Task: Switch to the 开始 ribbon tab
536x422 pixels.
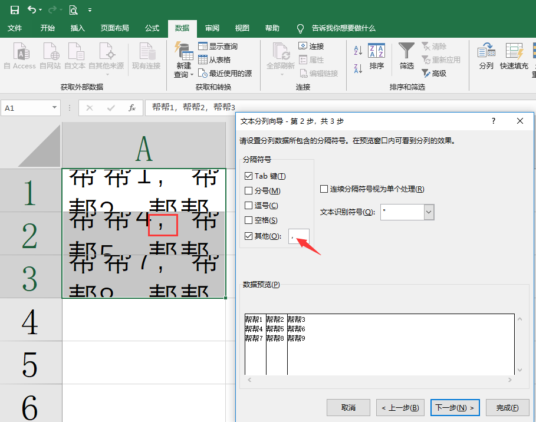Action: coord(48,28)
